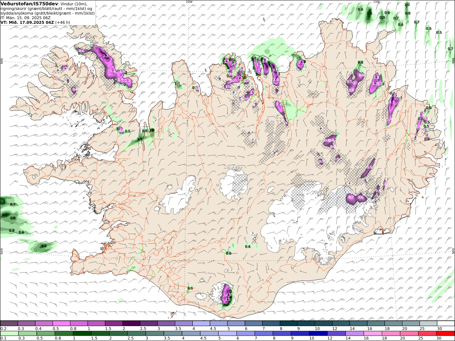Choose the lavender 4 swatch in upper scale
Image resolution: width=455 pixels, height=341 pixels.
pyautogui.click(x=201, y=324)
